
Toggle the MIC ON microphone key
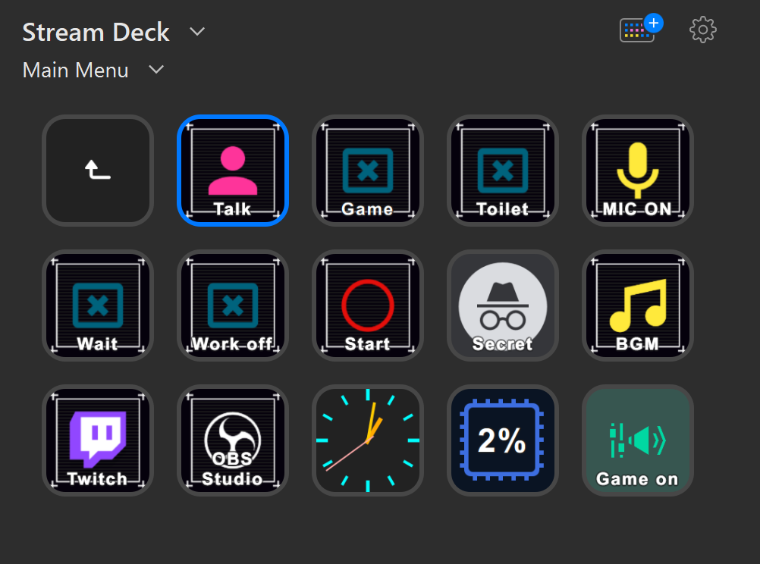coord(638,171)
